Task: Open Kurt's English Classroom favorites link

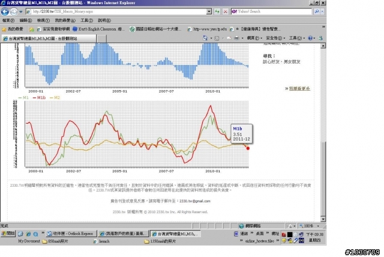Action: [x=98, y=29]
